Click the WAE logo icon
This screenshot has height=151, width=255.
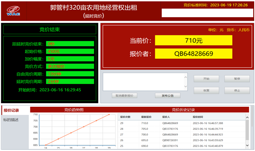tap(13, 11)
